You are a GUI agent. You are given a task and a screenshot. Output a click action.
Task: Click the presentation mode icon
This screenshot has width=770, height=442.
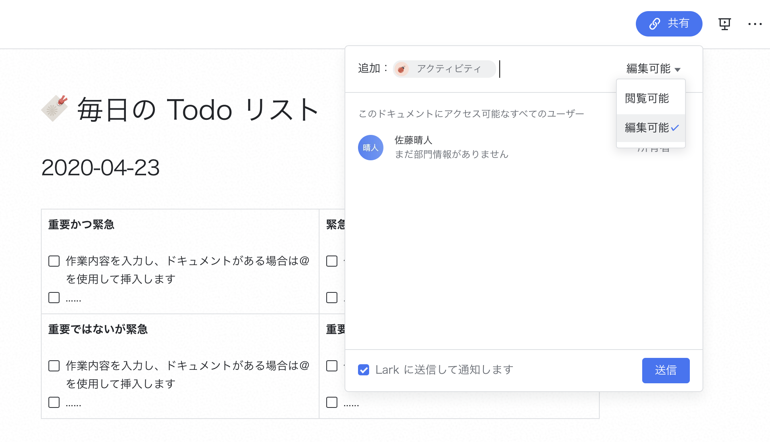[724, 24]
